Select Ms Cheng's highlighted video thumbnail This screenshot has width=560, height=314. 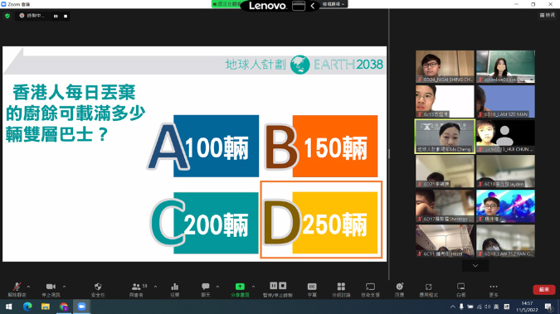pyautogui.click(x=445, y=137)
